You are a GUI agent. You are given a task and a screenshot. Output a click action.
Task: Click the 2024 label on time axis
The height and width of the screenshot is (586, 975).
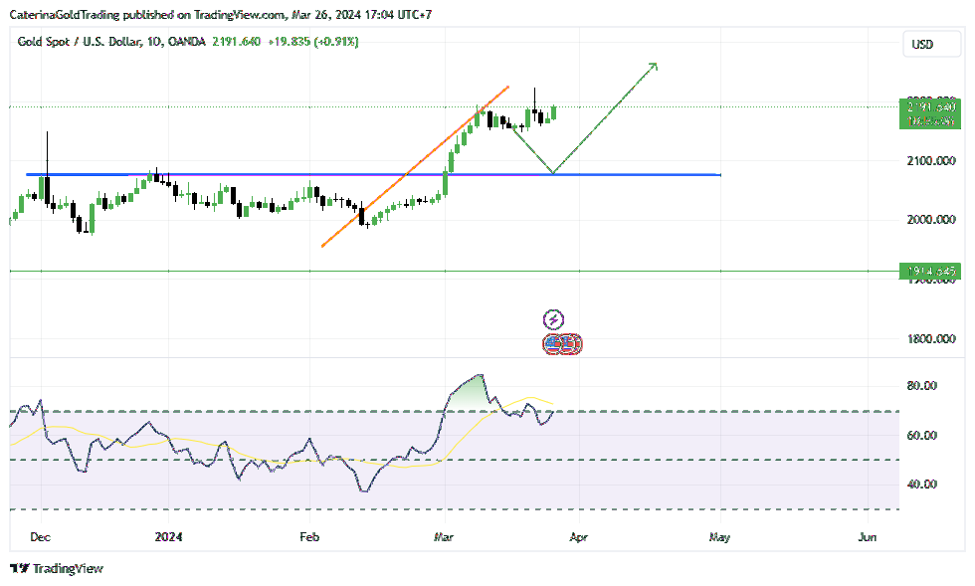[x=168, y=537]
